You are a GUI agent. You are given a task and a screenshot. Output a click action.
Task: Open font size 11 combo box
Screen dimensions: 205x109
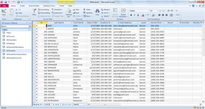click(x=154, y=11)
